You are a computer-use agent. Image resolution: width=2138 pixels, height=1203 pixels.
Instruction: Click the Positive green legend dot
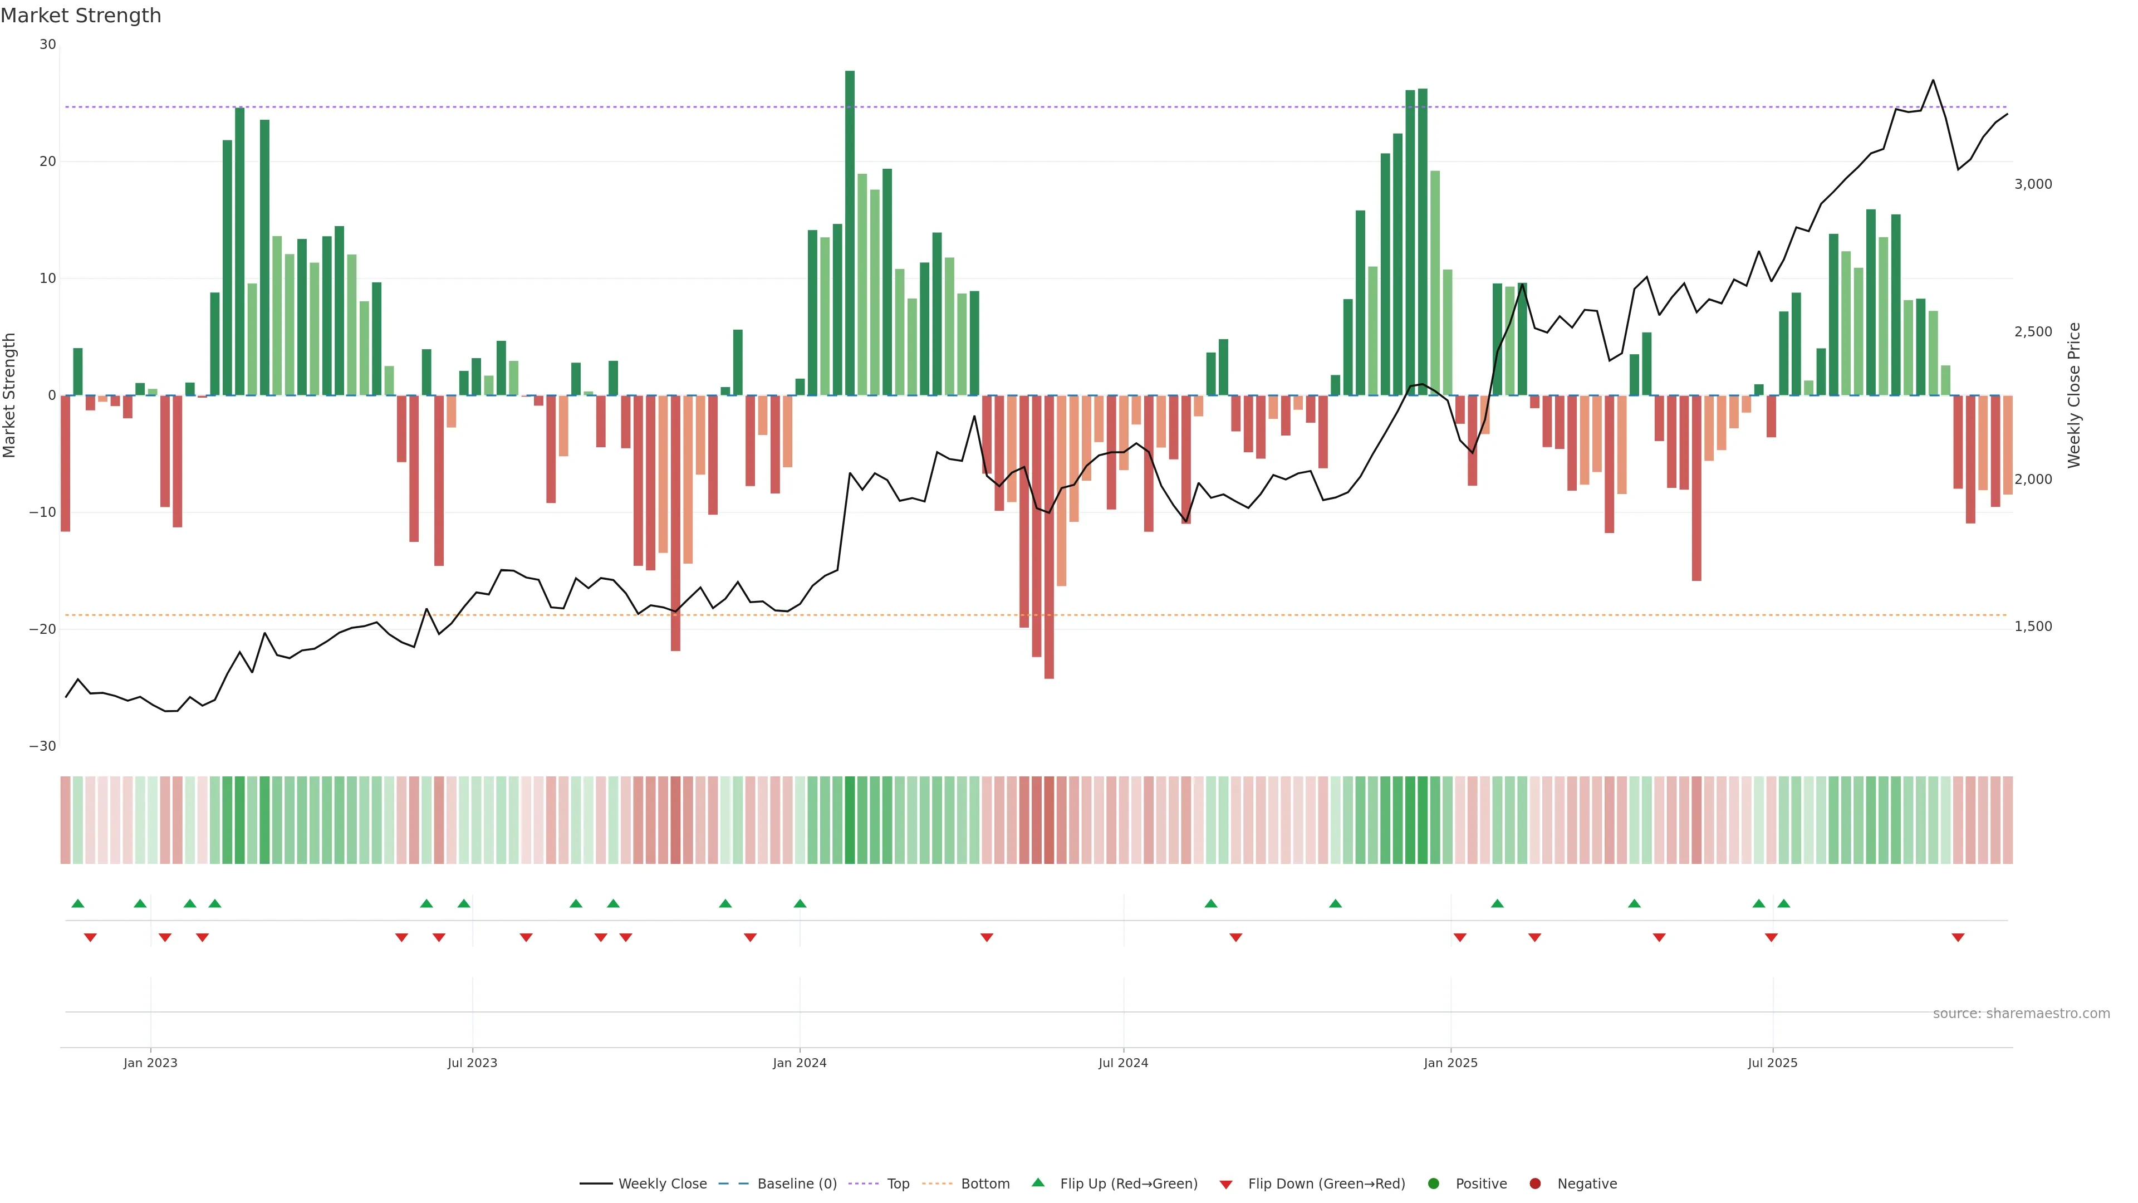coord(1433,1183)
